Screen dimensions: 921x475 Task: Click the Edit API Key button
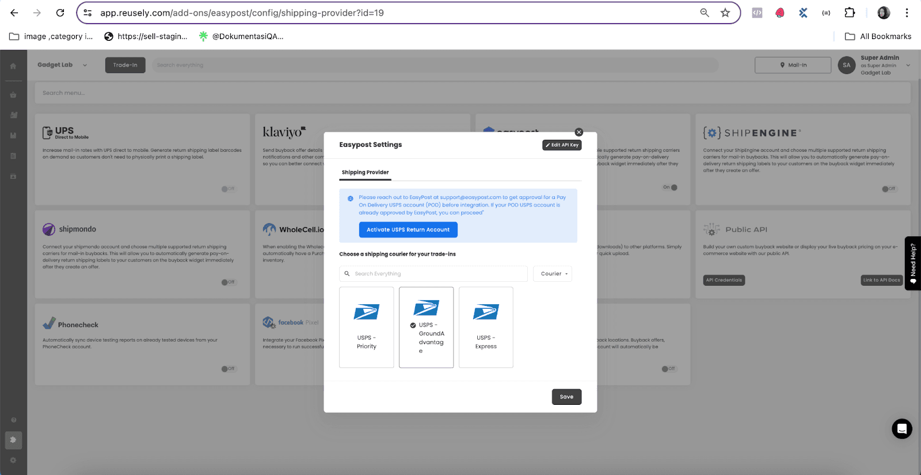[x=562, y=145]
